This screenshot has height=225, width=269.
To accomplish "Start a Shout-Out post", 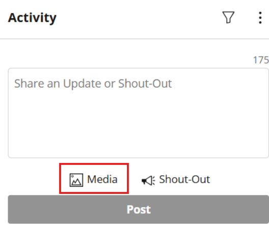I will (176, 180).
